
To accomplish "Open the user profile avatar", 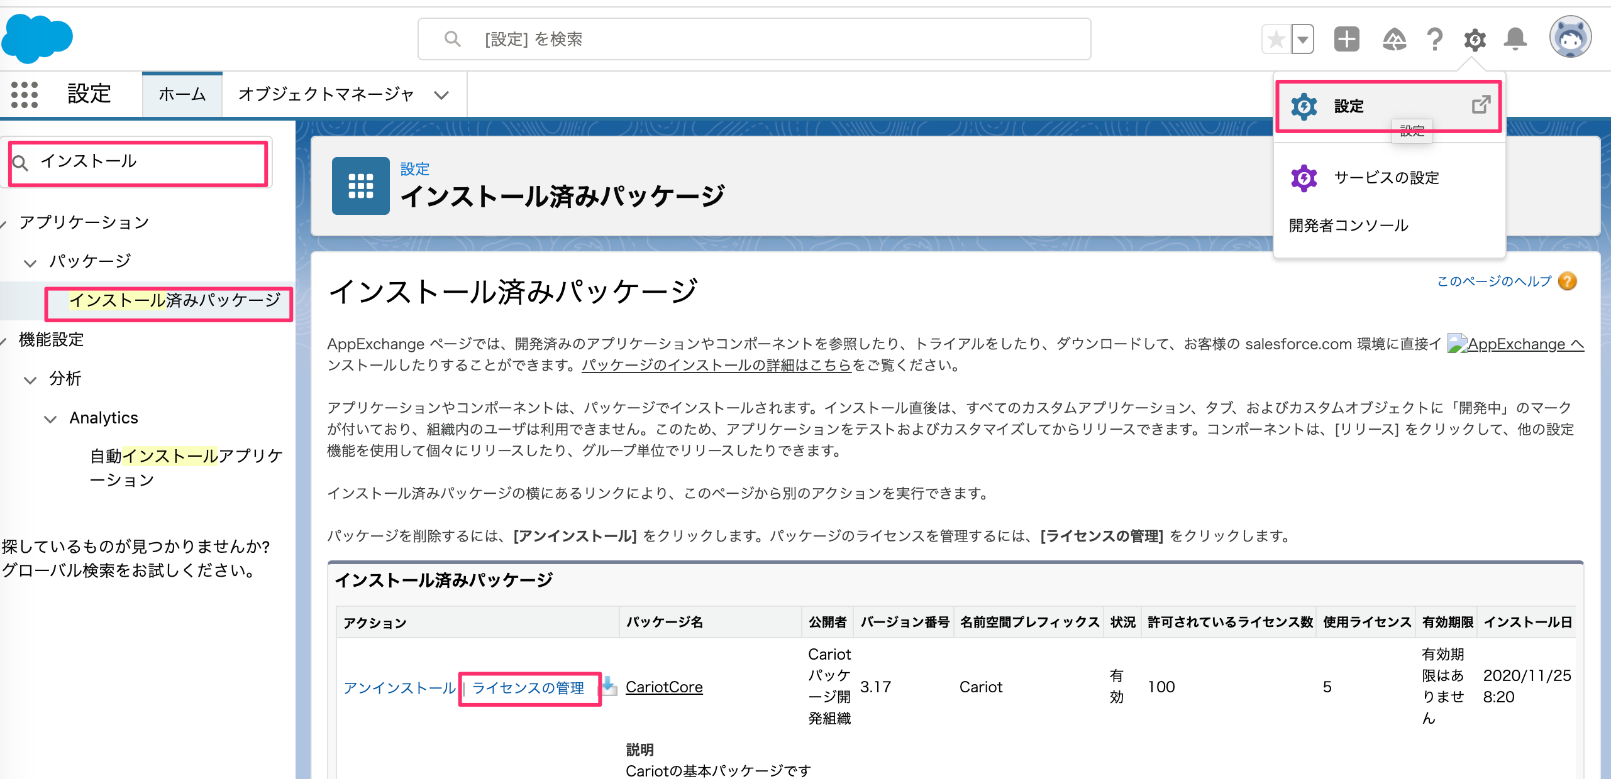I will (1570, 37).
